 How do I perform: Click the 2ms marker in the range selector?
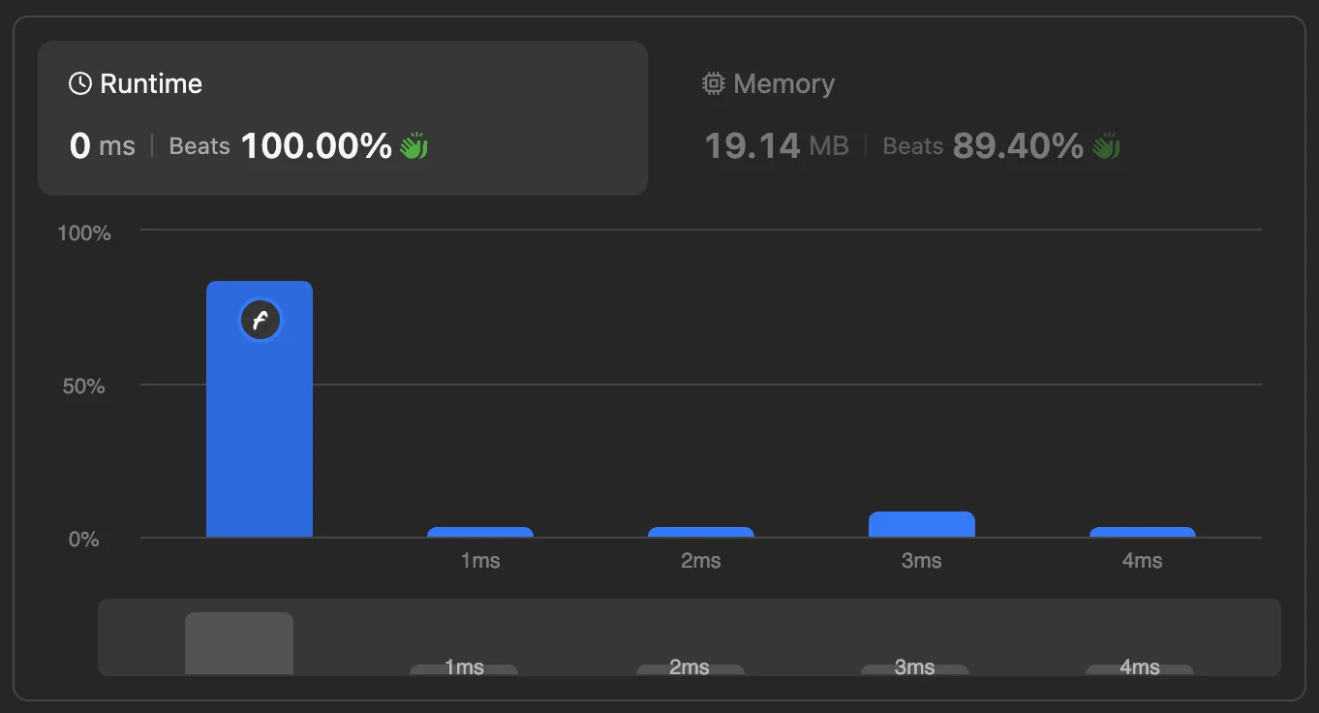click(x=690, y=668)
